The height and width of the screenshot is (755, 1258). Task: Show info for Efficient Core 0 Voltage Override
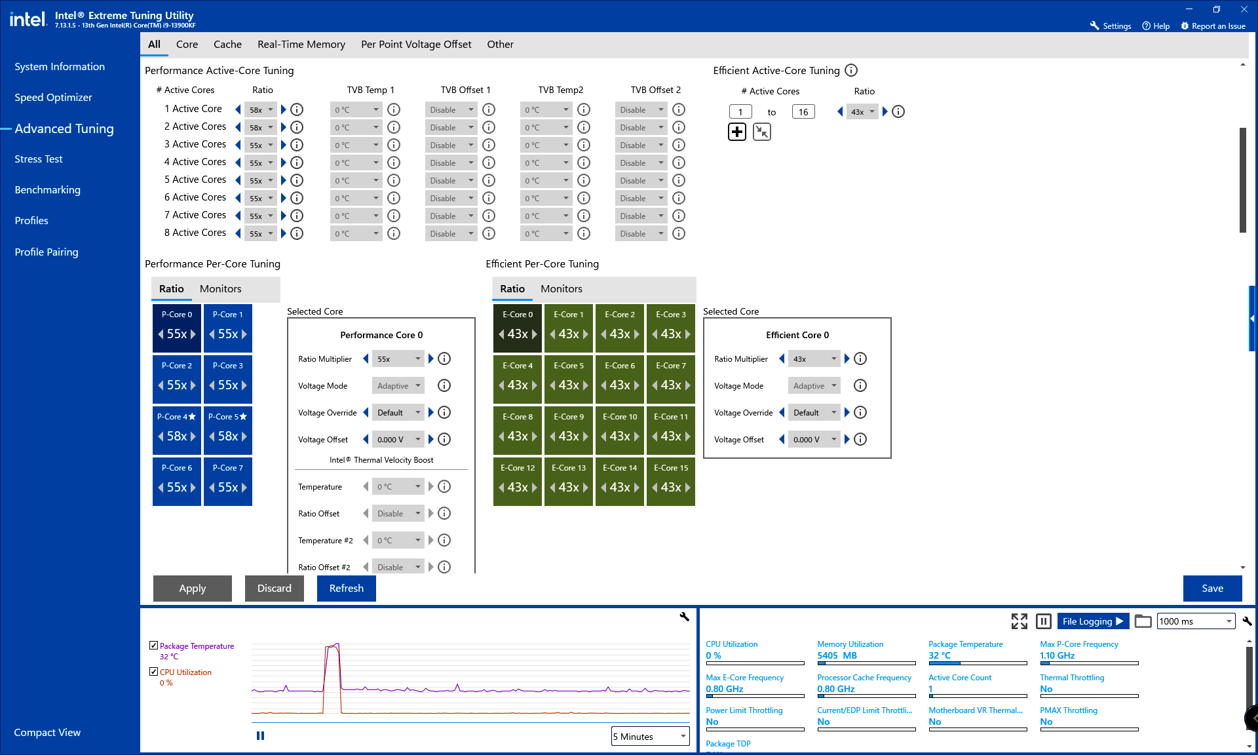[x=860, y=412]
